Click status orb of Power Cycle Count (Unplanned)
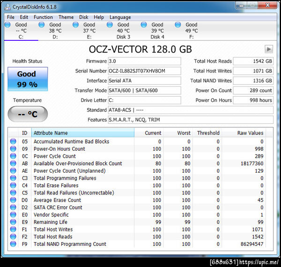Viewport: 281px width, 267px height. coord(13,171)
